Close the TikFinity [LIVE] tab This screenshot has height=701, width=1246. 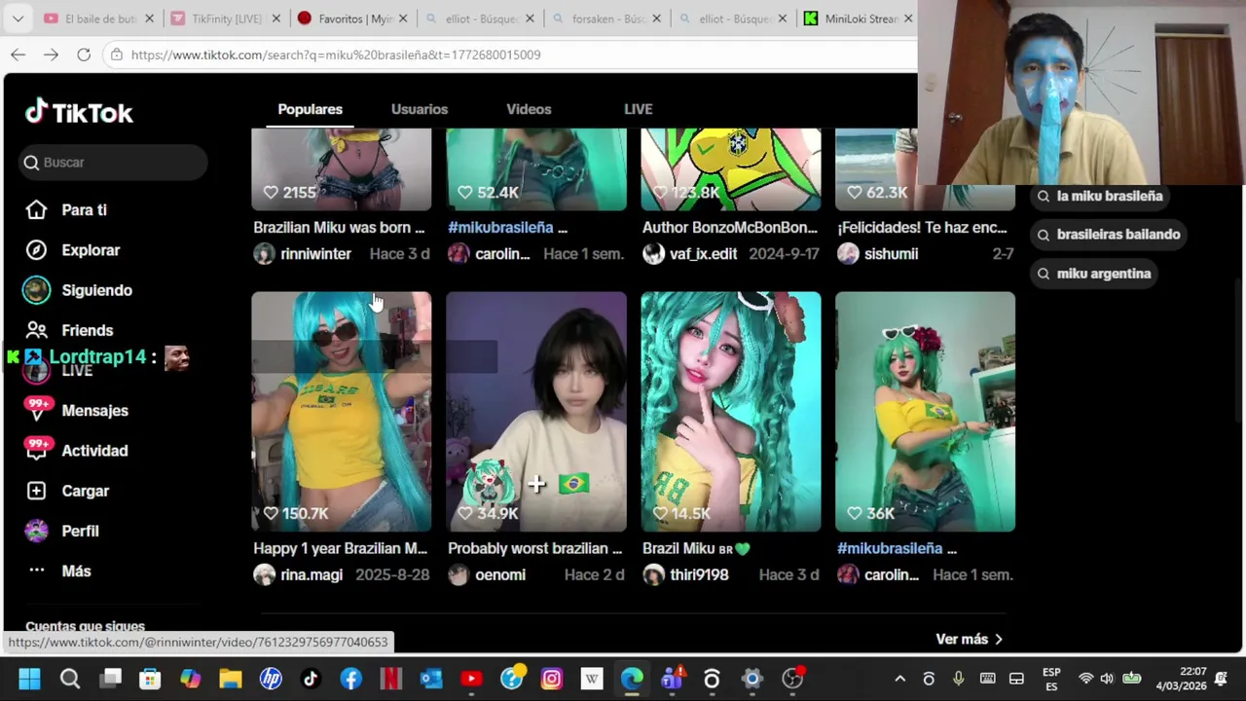(x=276, y=18)
